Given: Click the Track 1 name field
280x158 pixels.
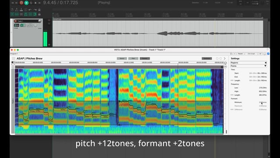Looking at the screenshot, I should (x=27, y=21).
